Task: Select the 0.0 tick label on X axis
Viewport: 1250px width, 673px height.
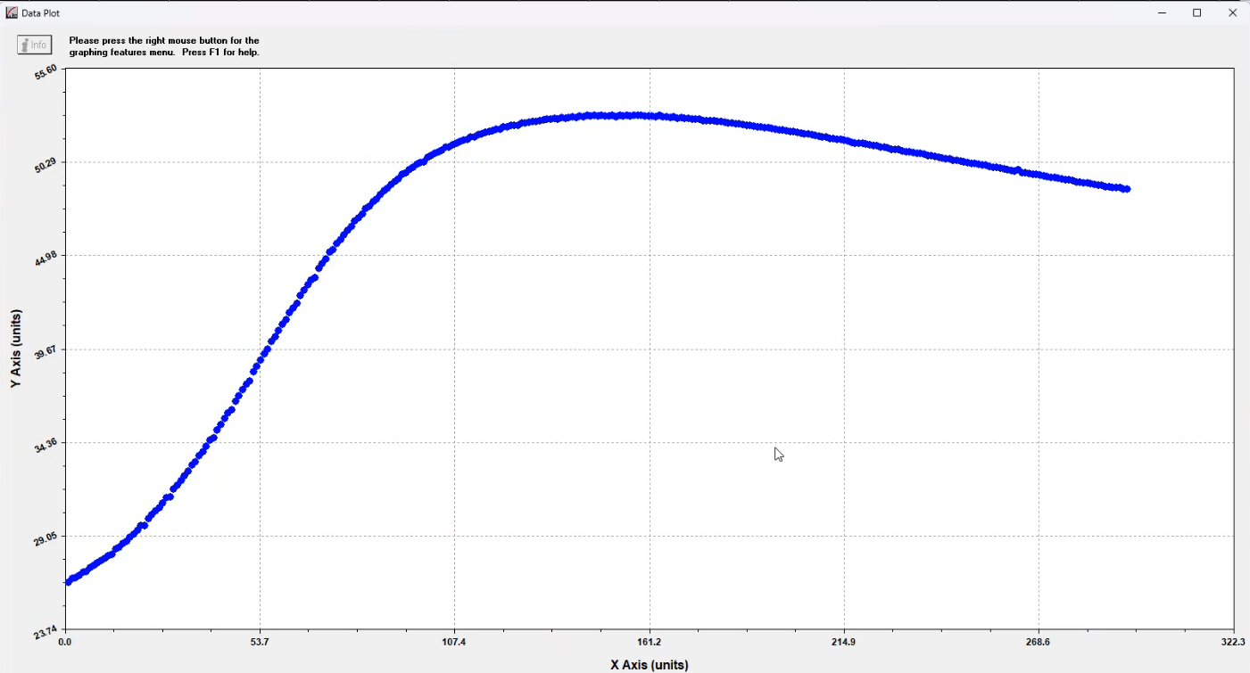Action: [64, 642]
